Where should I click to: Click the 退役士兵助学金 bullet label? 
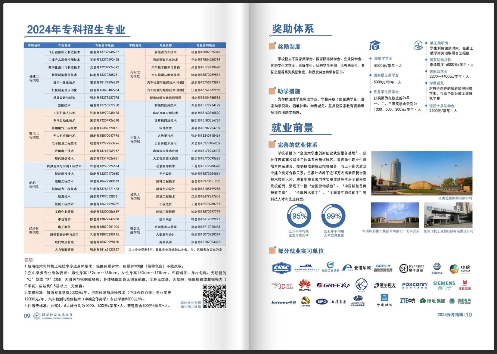(442, 106)
